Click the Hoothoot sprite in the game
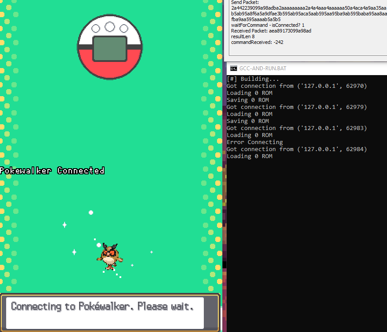Image resolution: width=387 pixels, height=332 pixels. pyautogui.click(x=110, y=257)
